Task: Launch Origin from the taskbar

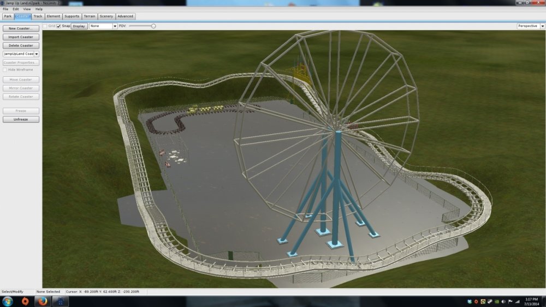Action: coord(25,302)
